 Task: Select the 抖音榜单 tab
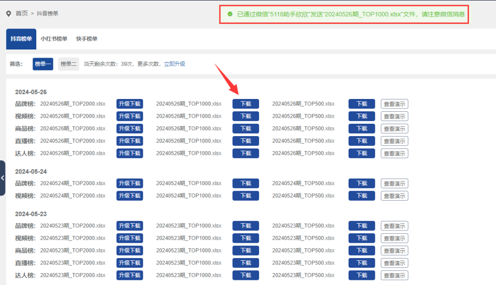(21, 39)
